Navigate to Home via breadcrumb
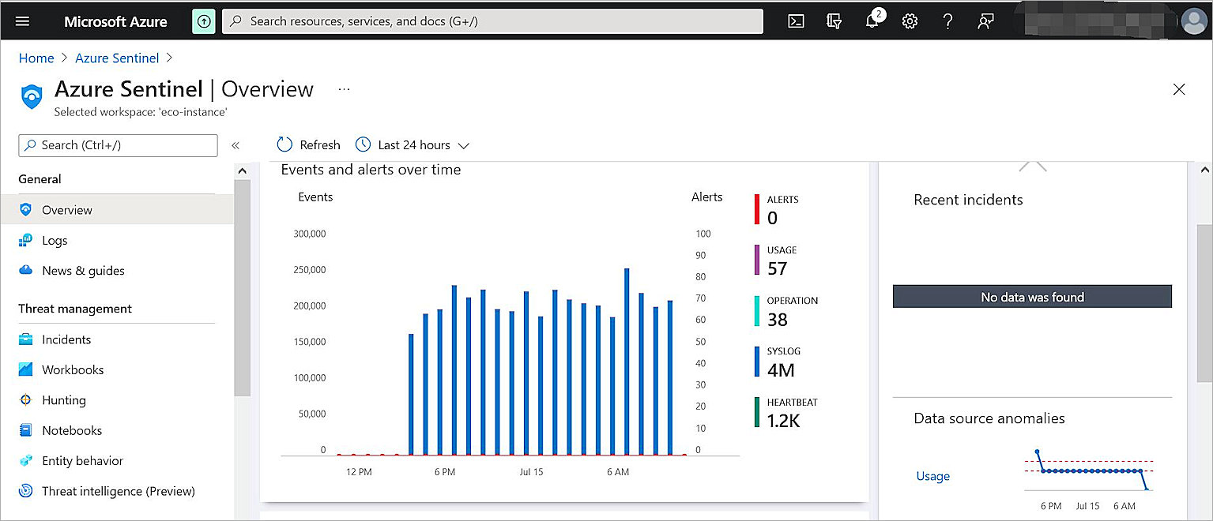1213x521 pixels. coord(36,58)
